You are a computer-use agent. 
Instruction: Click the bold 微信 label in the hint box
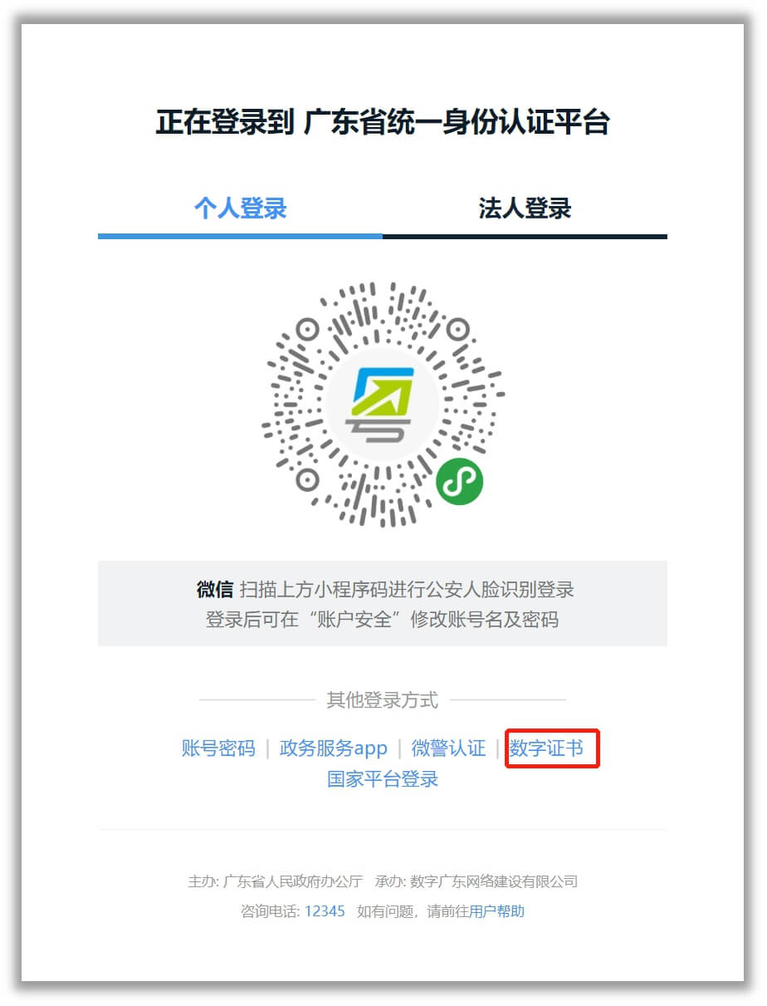pos(215,590)
